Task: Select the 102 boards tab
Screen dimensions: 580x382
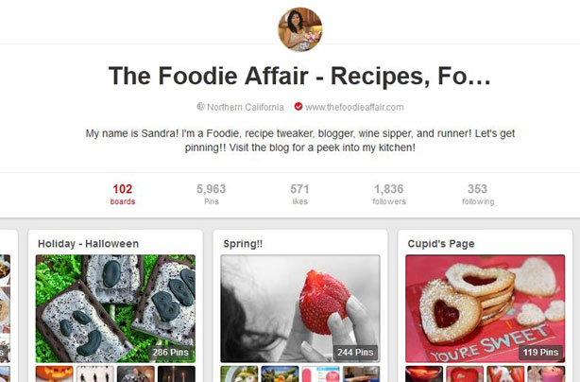Action: tap(123, 195)
